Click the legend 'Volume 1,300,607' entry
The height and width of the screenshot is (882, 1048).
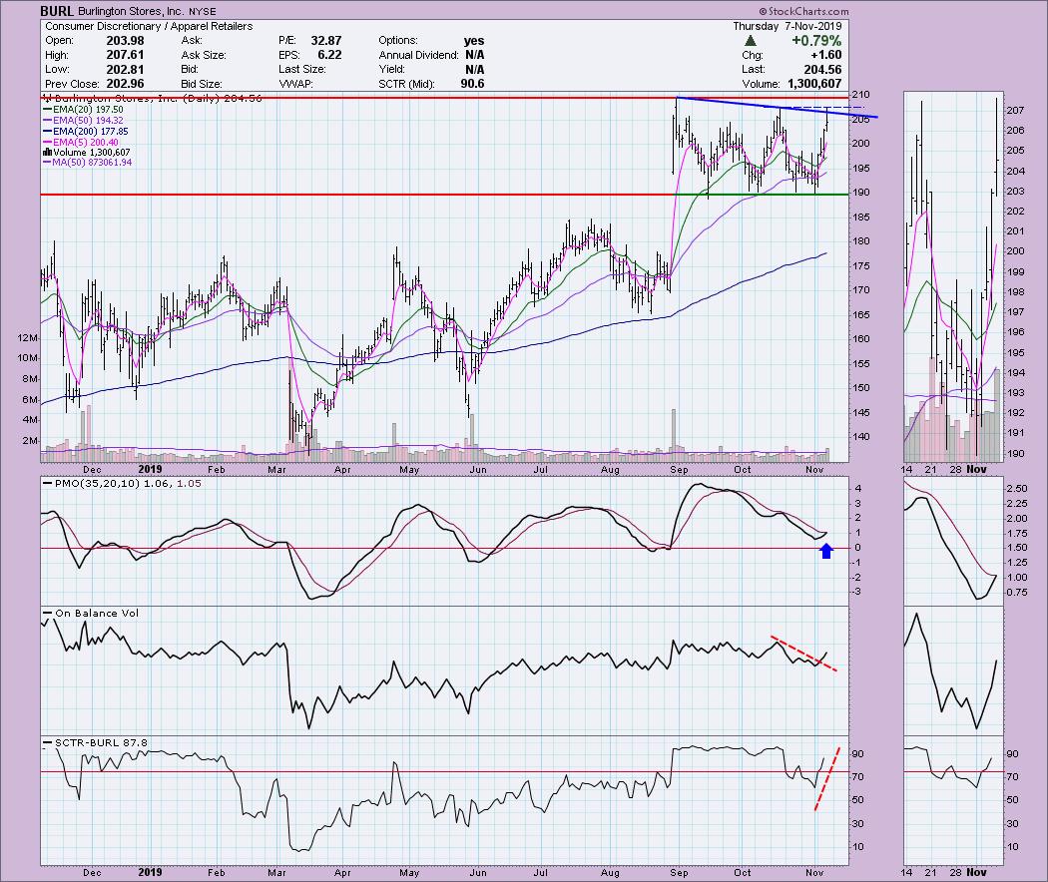[87, 153]
